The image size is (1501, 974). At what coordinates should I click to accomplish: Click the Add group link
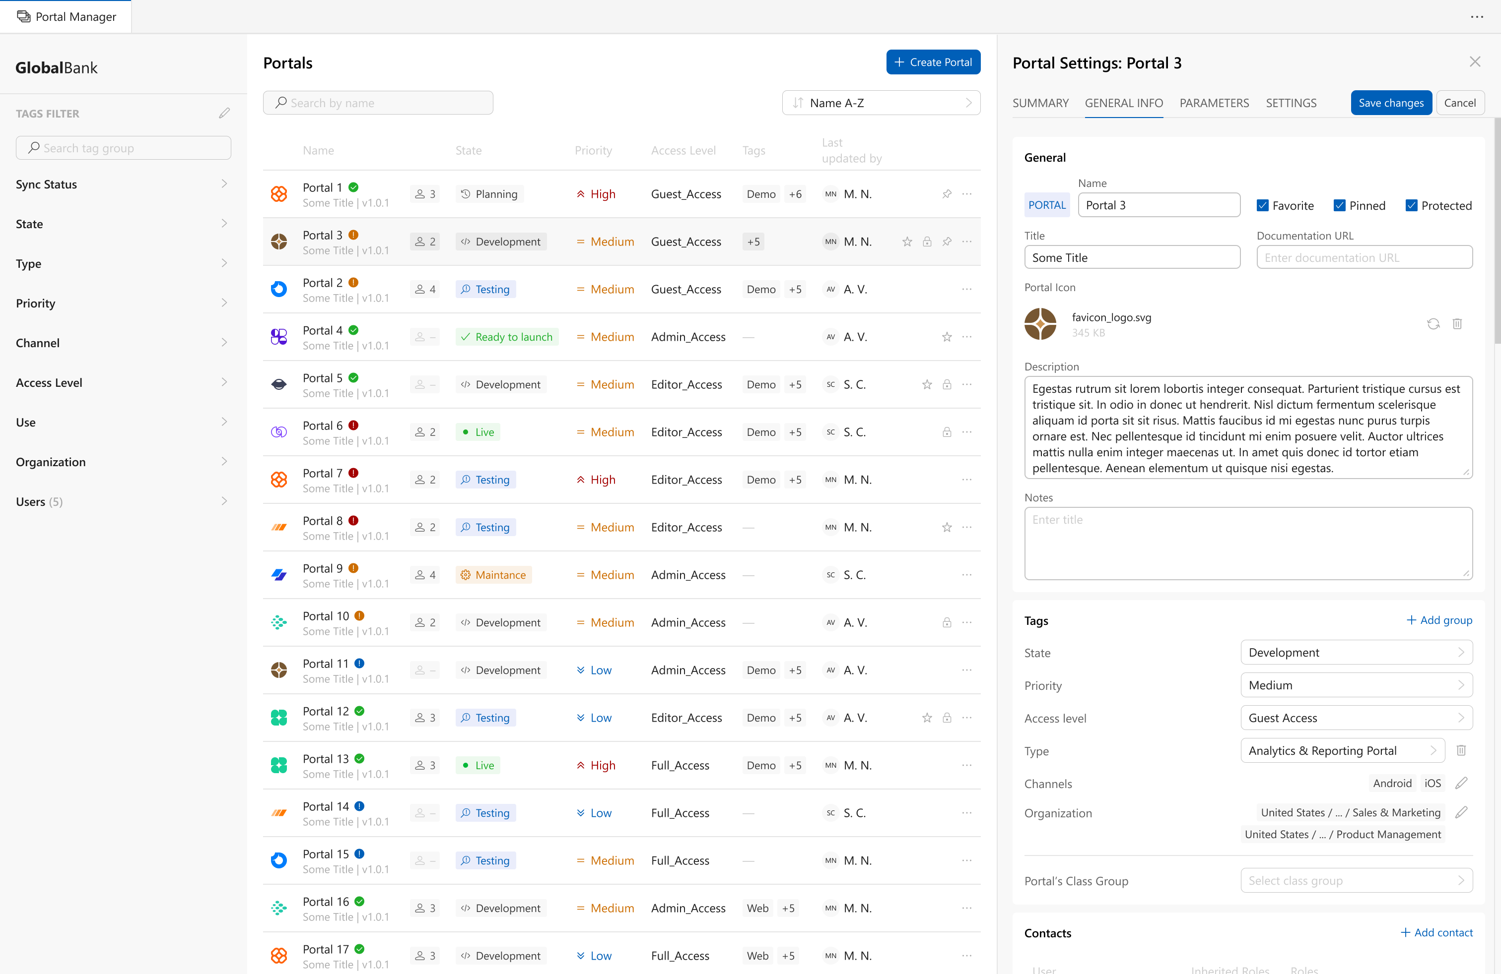(1439, 620)
